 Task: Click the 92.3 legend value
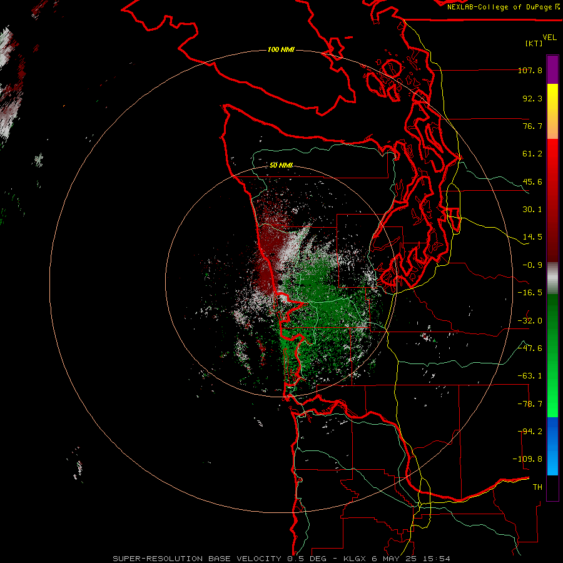point(532,98)
